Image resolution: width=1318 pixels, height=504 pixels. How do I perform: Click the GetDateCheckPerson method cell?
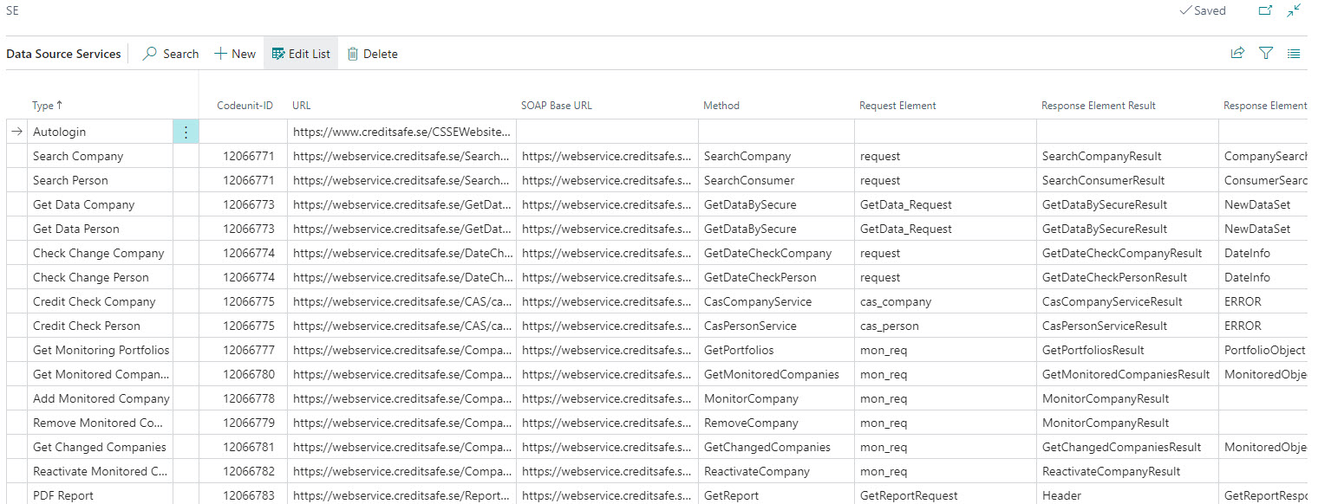pos(776,278)
